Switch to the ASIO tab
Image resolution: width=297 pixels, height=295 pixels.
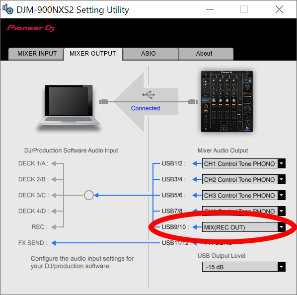(148, 54)
